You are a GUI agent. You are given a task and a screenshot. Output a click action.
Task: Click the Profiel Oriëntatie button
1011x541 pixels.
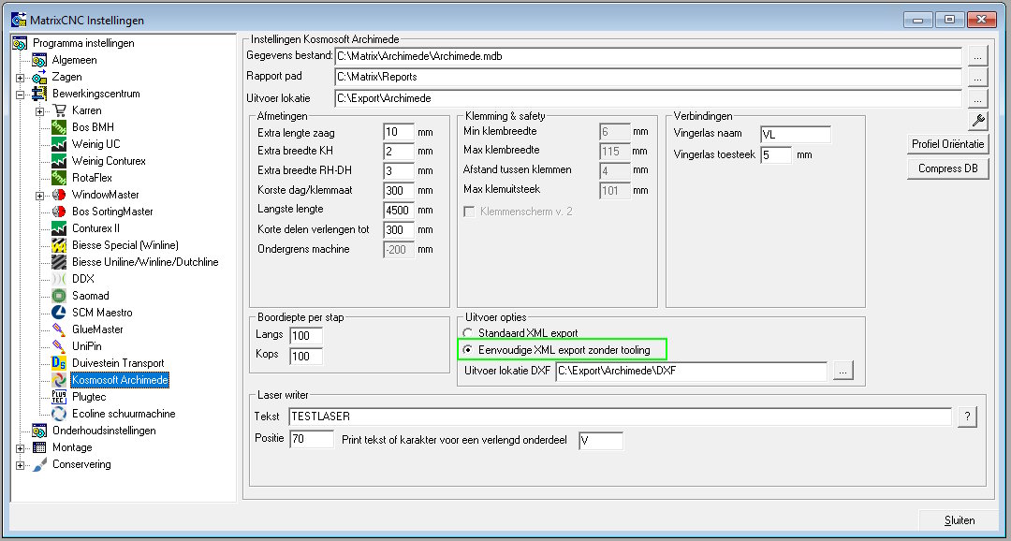click(947, 144)
